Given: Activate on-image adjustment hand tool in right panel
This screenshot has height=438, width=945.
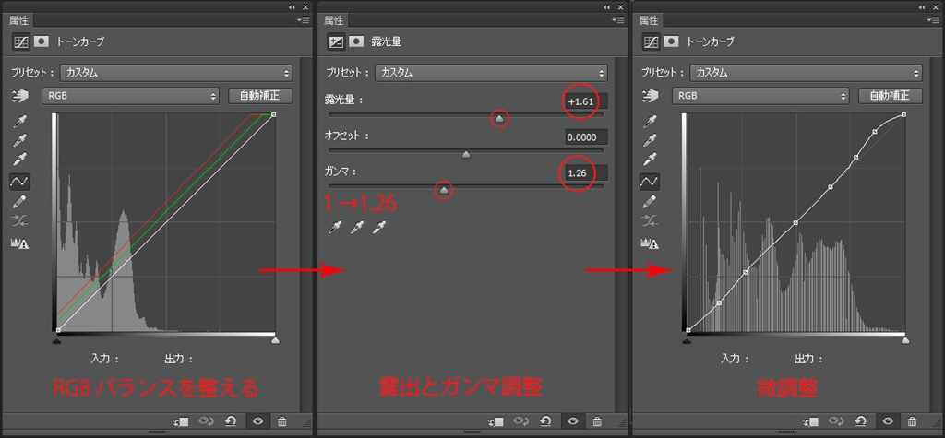Looking at the screenshot, I should [651, 95].
